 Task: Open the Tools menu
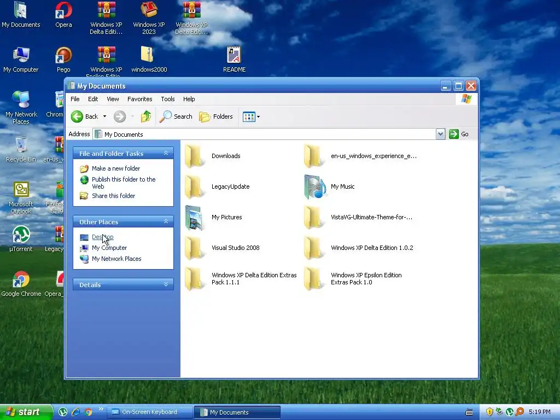click(x=167, y=99)
